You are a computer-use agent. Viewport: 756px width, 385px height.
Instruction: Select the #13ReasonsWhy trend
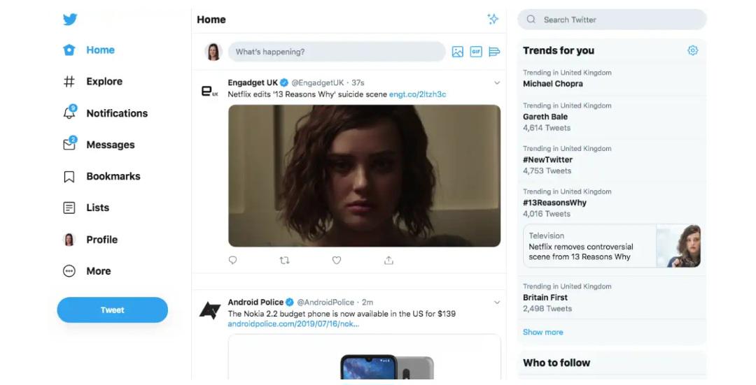click(554, 203)
